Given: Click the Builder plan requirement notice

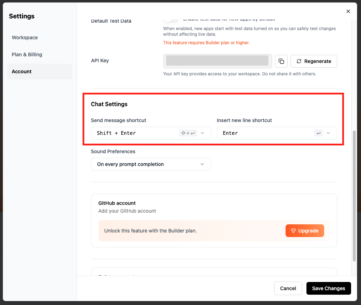Looking at the screenshot, I should (206, 43).
